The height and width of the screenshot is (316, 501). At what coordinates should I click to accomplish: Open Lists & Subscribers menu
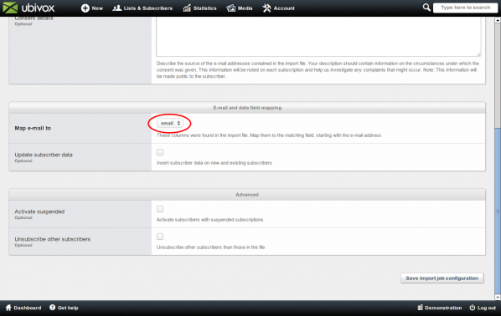pos(142,8)
